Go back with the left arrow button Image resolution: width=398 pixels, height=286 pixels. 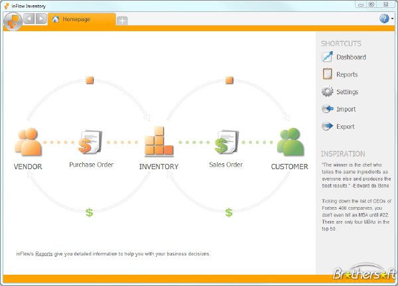tap(29, 19)
